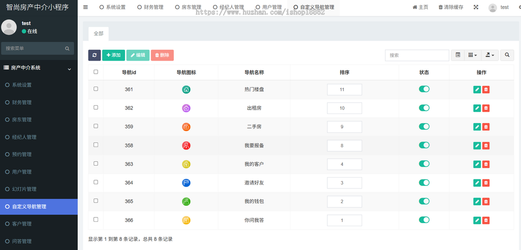521x250 pixels.
Task: Click the sidebar menu search magnifier
Action: [x=66, y=48]
